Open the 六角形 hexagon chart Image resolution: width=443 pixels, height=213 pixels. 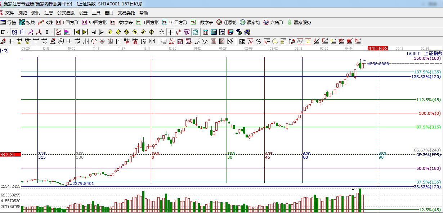point(275,22)
